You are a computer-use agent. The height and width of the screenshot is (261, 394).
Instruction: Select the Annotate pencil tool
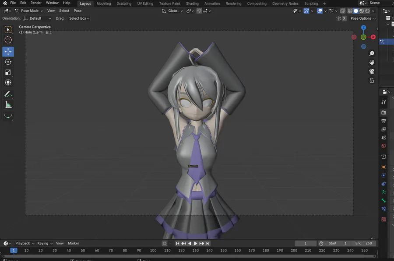click(x=8, y=94)
